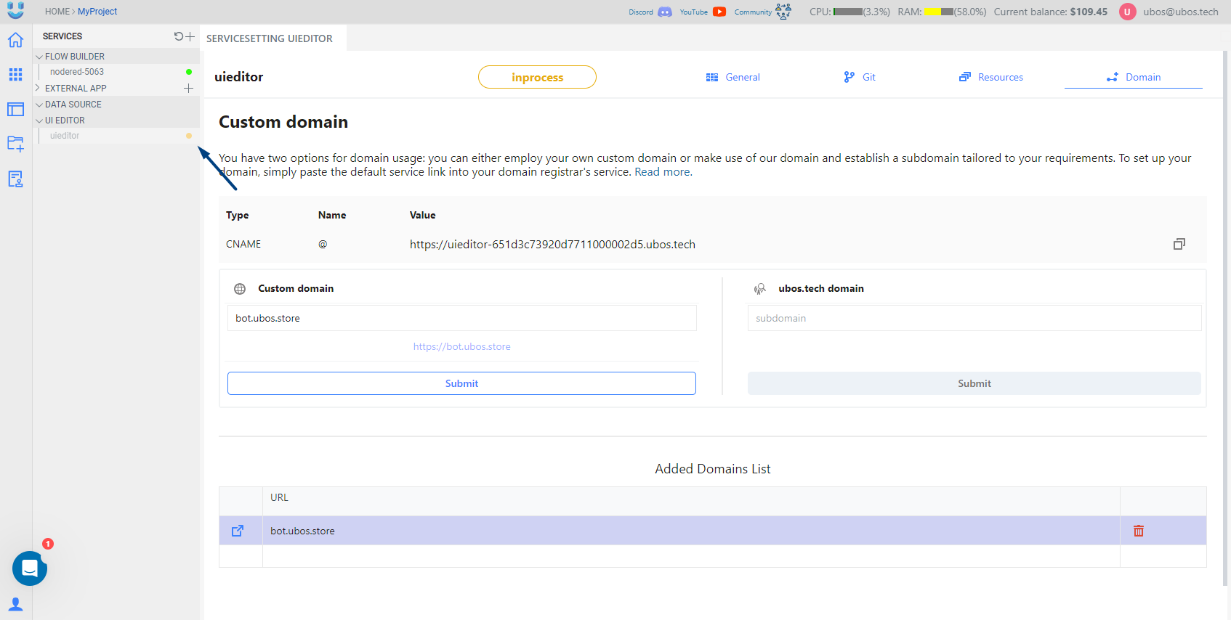Click the bot.ubos.store table row
The image size is (1231, 620).
pyautogui.click(x=712, y=531)
